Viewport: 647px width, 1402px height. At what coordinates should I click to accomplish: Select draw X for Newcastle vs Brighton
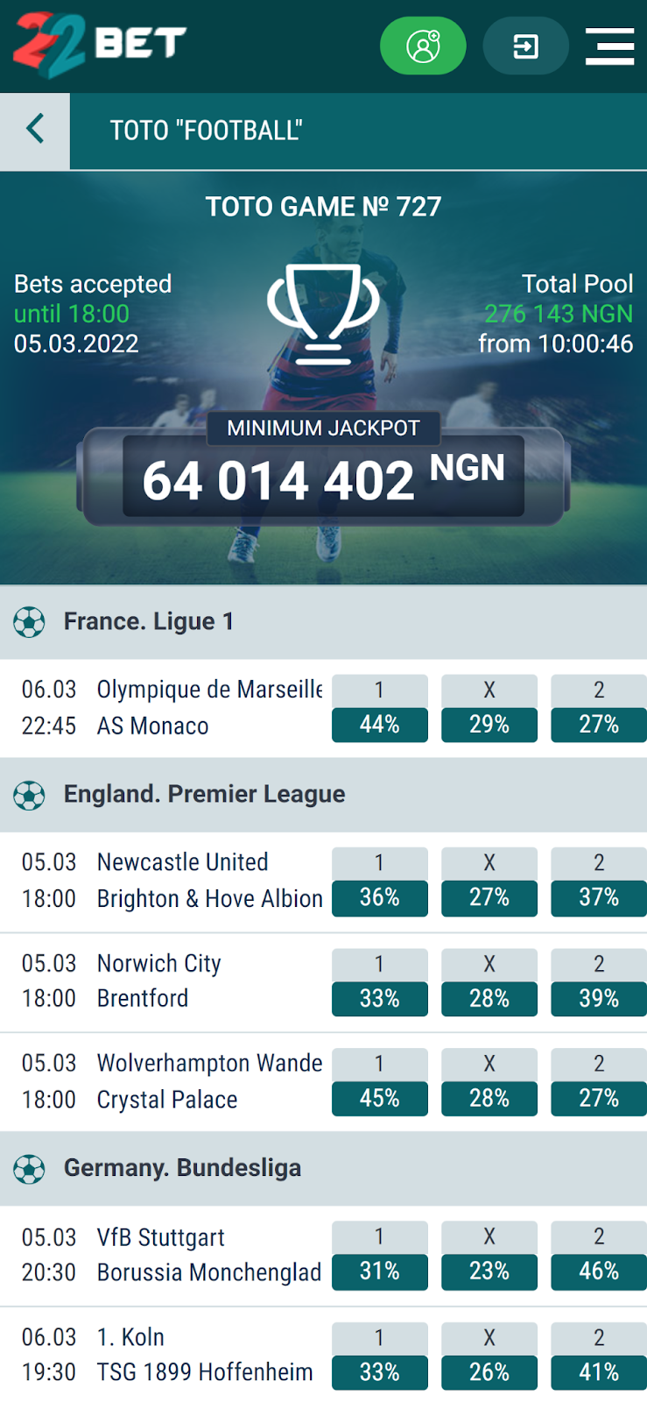point(489,881)
